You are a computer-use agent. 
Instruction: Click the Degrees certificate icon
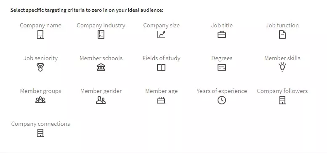pyautogui.click(x=222, y=67)
